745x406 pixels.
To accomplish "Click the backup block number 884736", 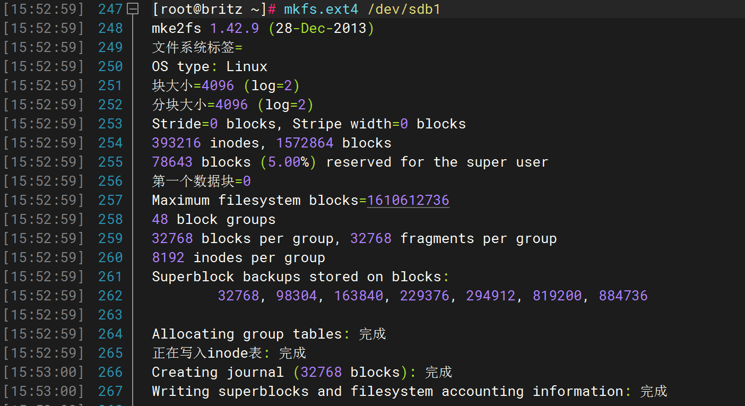I will coord(623,296).
